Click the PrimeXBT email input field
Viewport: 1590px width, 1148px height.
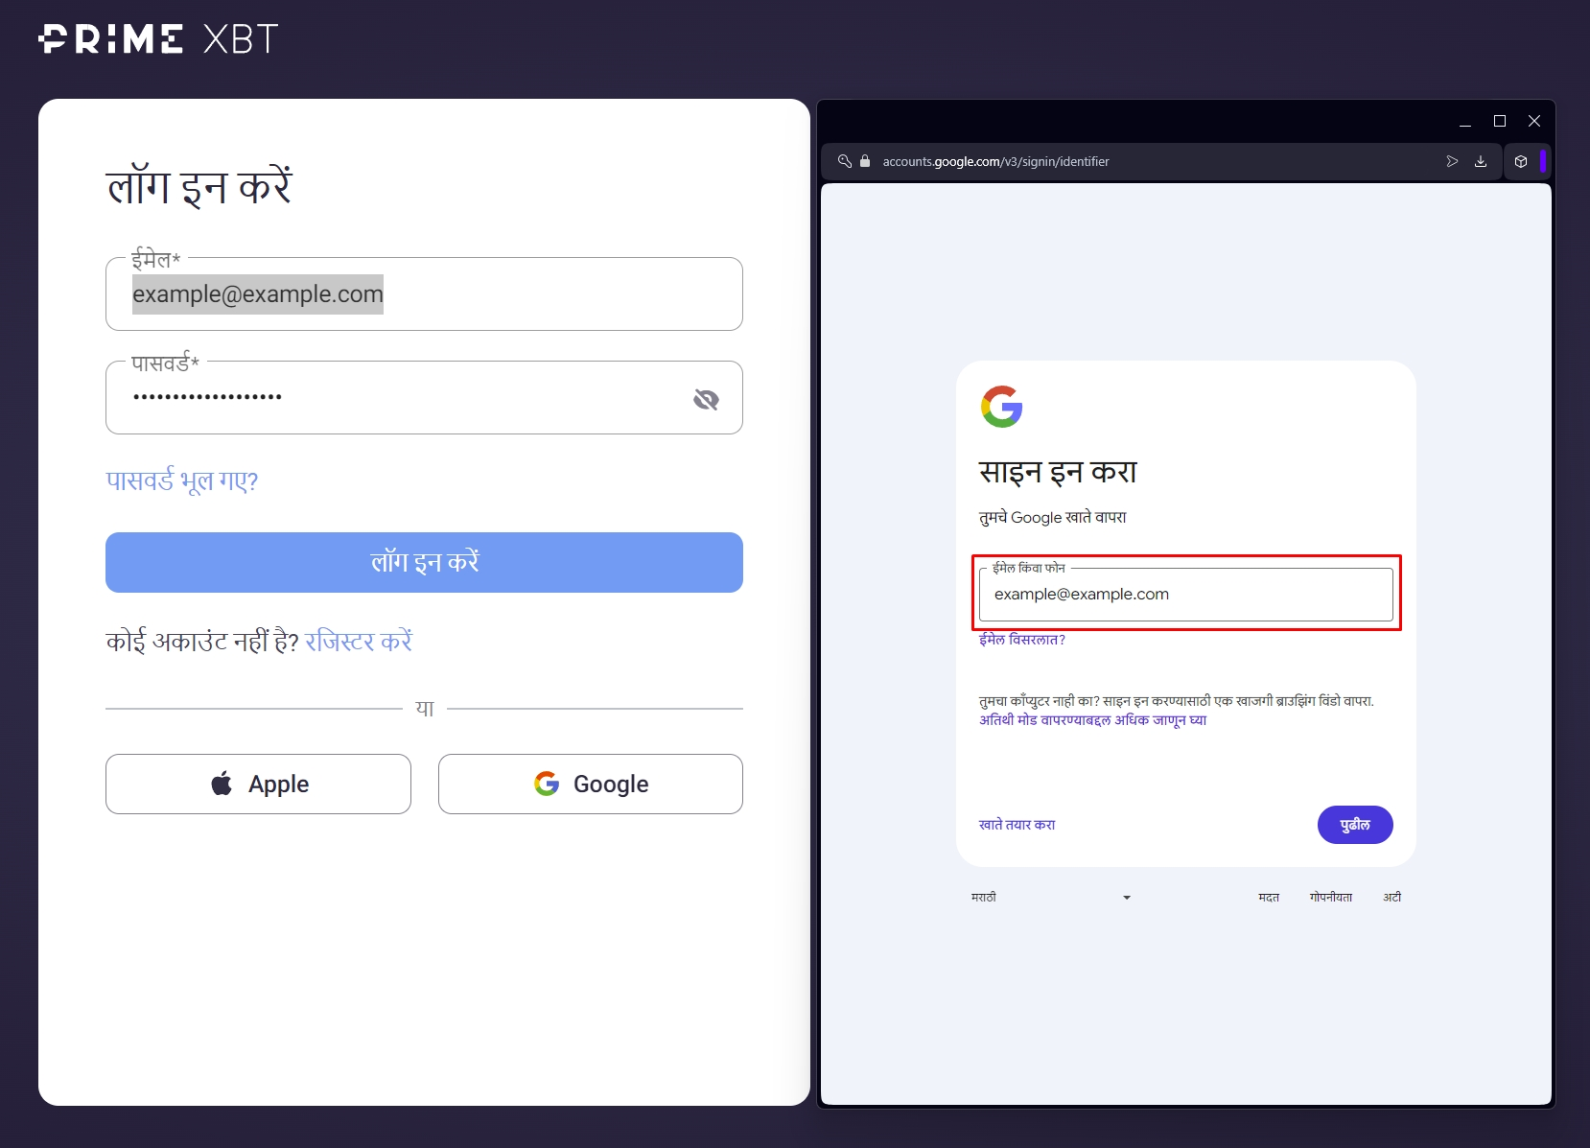pyautogui.click(x=424, y=293)
